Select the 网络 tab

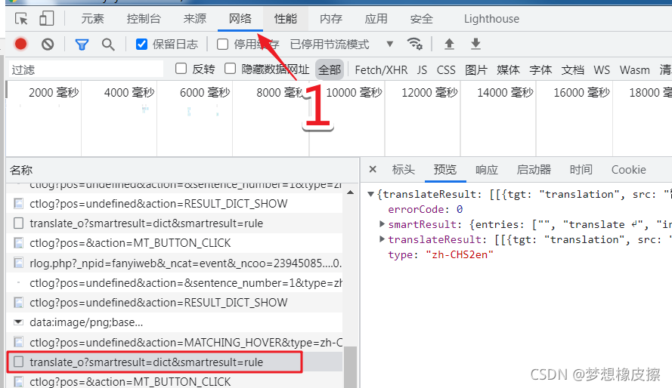240,19
